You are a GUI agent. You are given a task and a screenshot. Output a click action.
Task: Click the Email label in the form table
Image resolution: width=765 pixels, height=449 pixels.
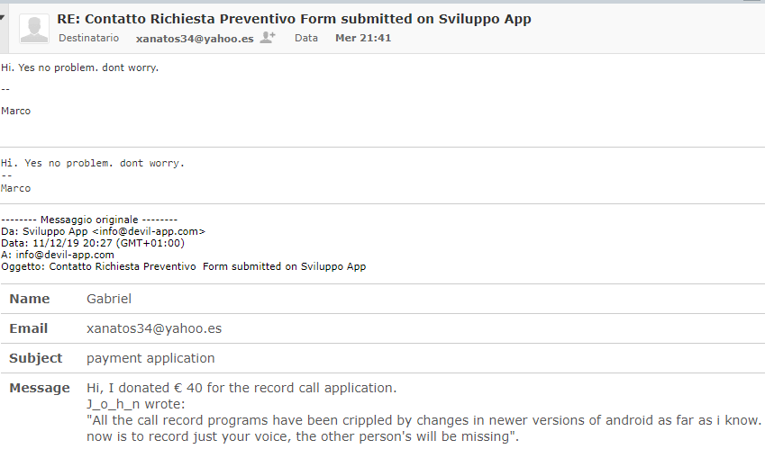point(29,328)
